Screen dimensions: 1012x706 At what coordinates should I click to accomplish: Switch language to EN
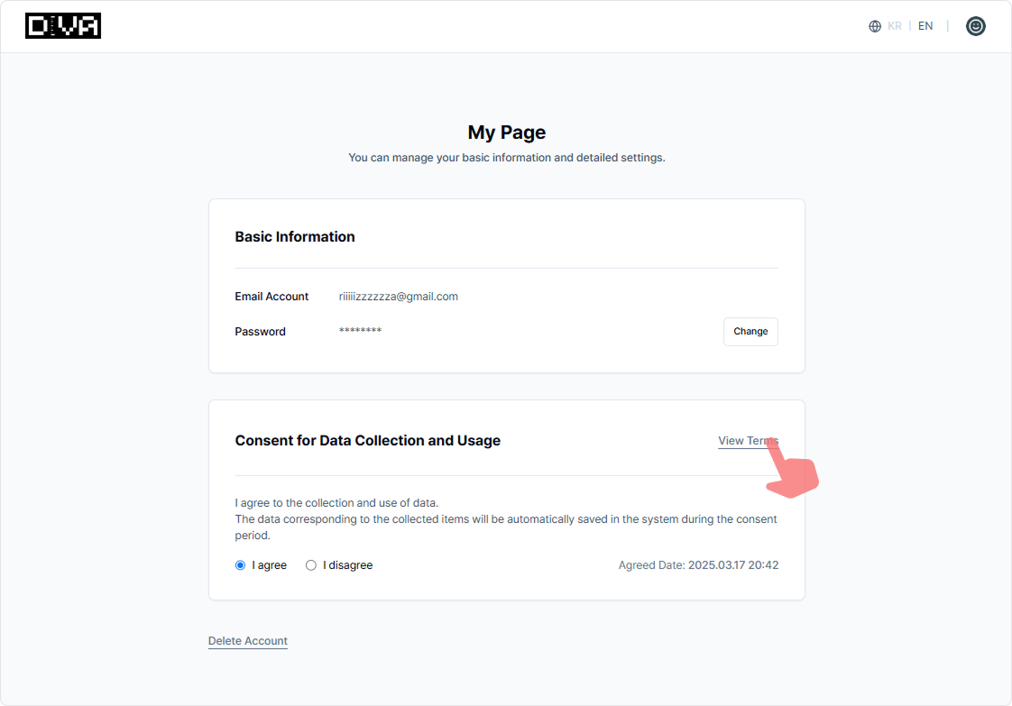925,26
